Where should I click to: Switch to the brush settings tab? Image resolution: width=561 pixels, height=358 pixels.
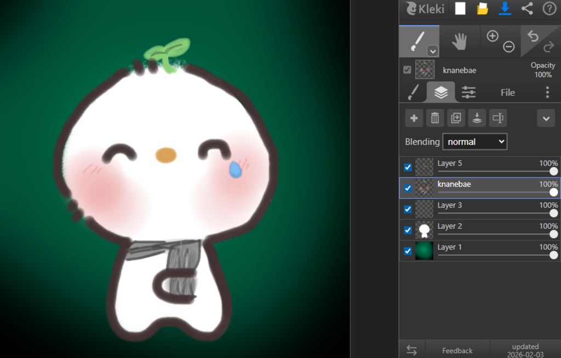(413, 93)
